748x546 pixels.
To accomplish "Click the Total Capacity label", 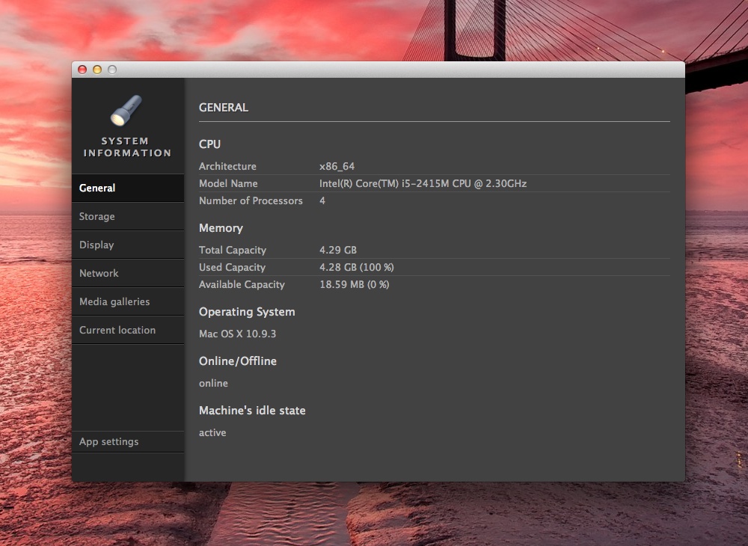I will [233, 251].
